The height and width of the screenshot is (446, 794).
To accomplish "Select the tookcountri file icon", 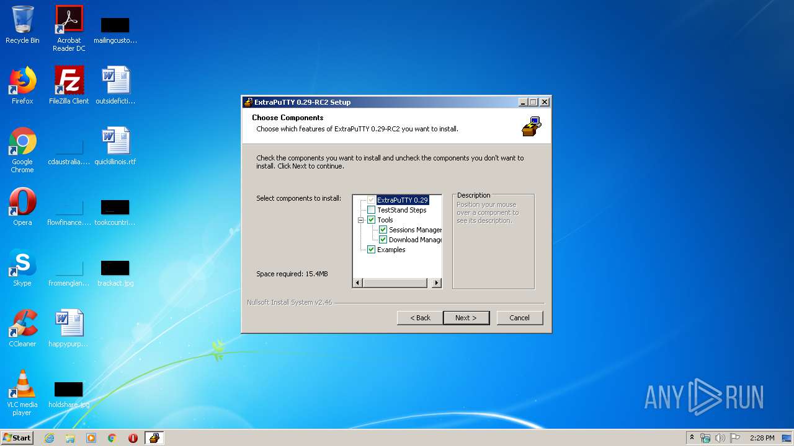I will pos(115,213).
